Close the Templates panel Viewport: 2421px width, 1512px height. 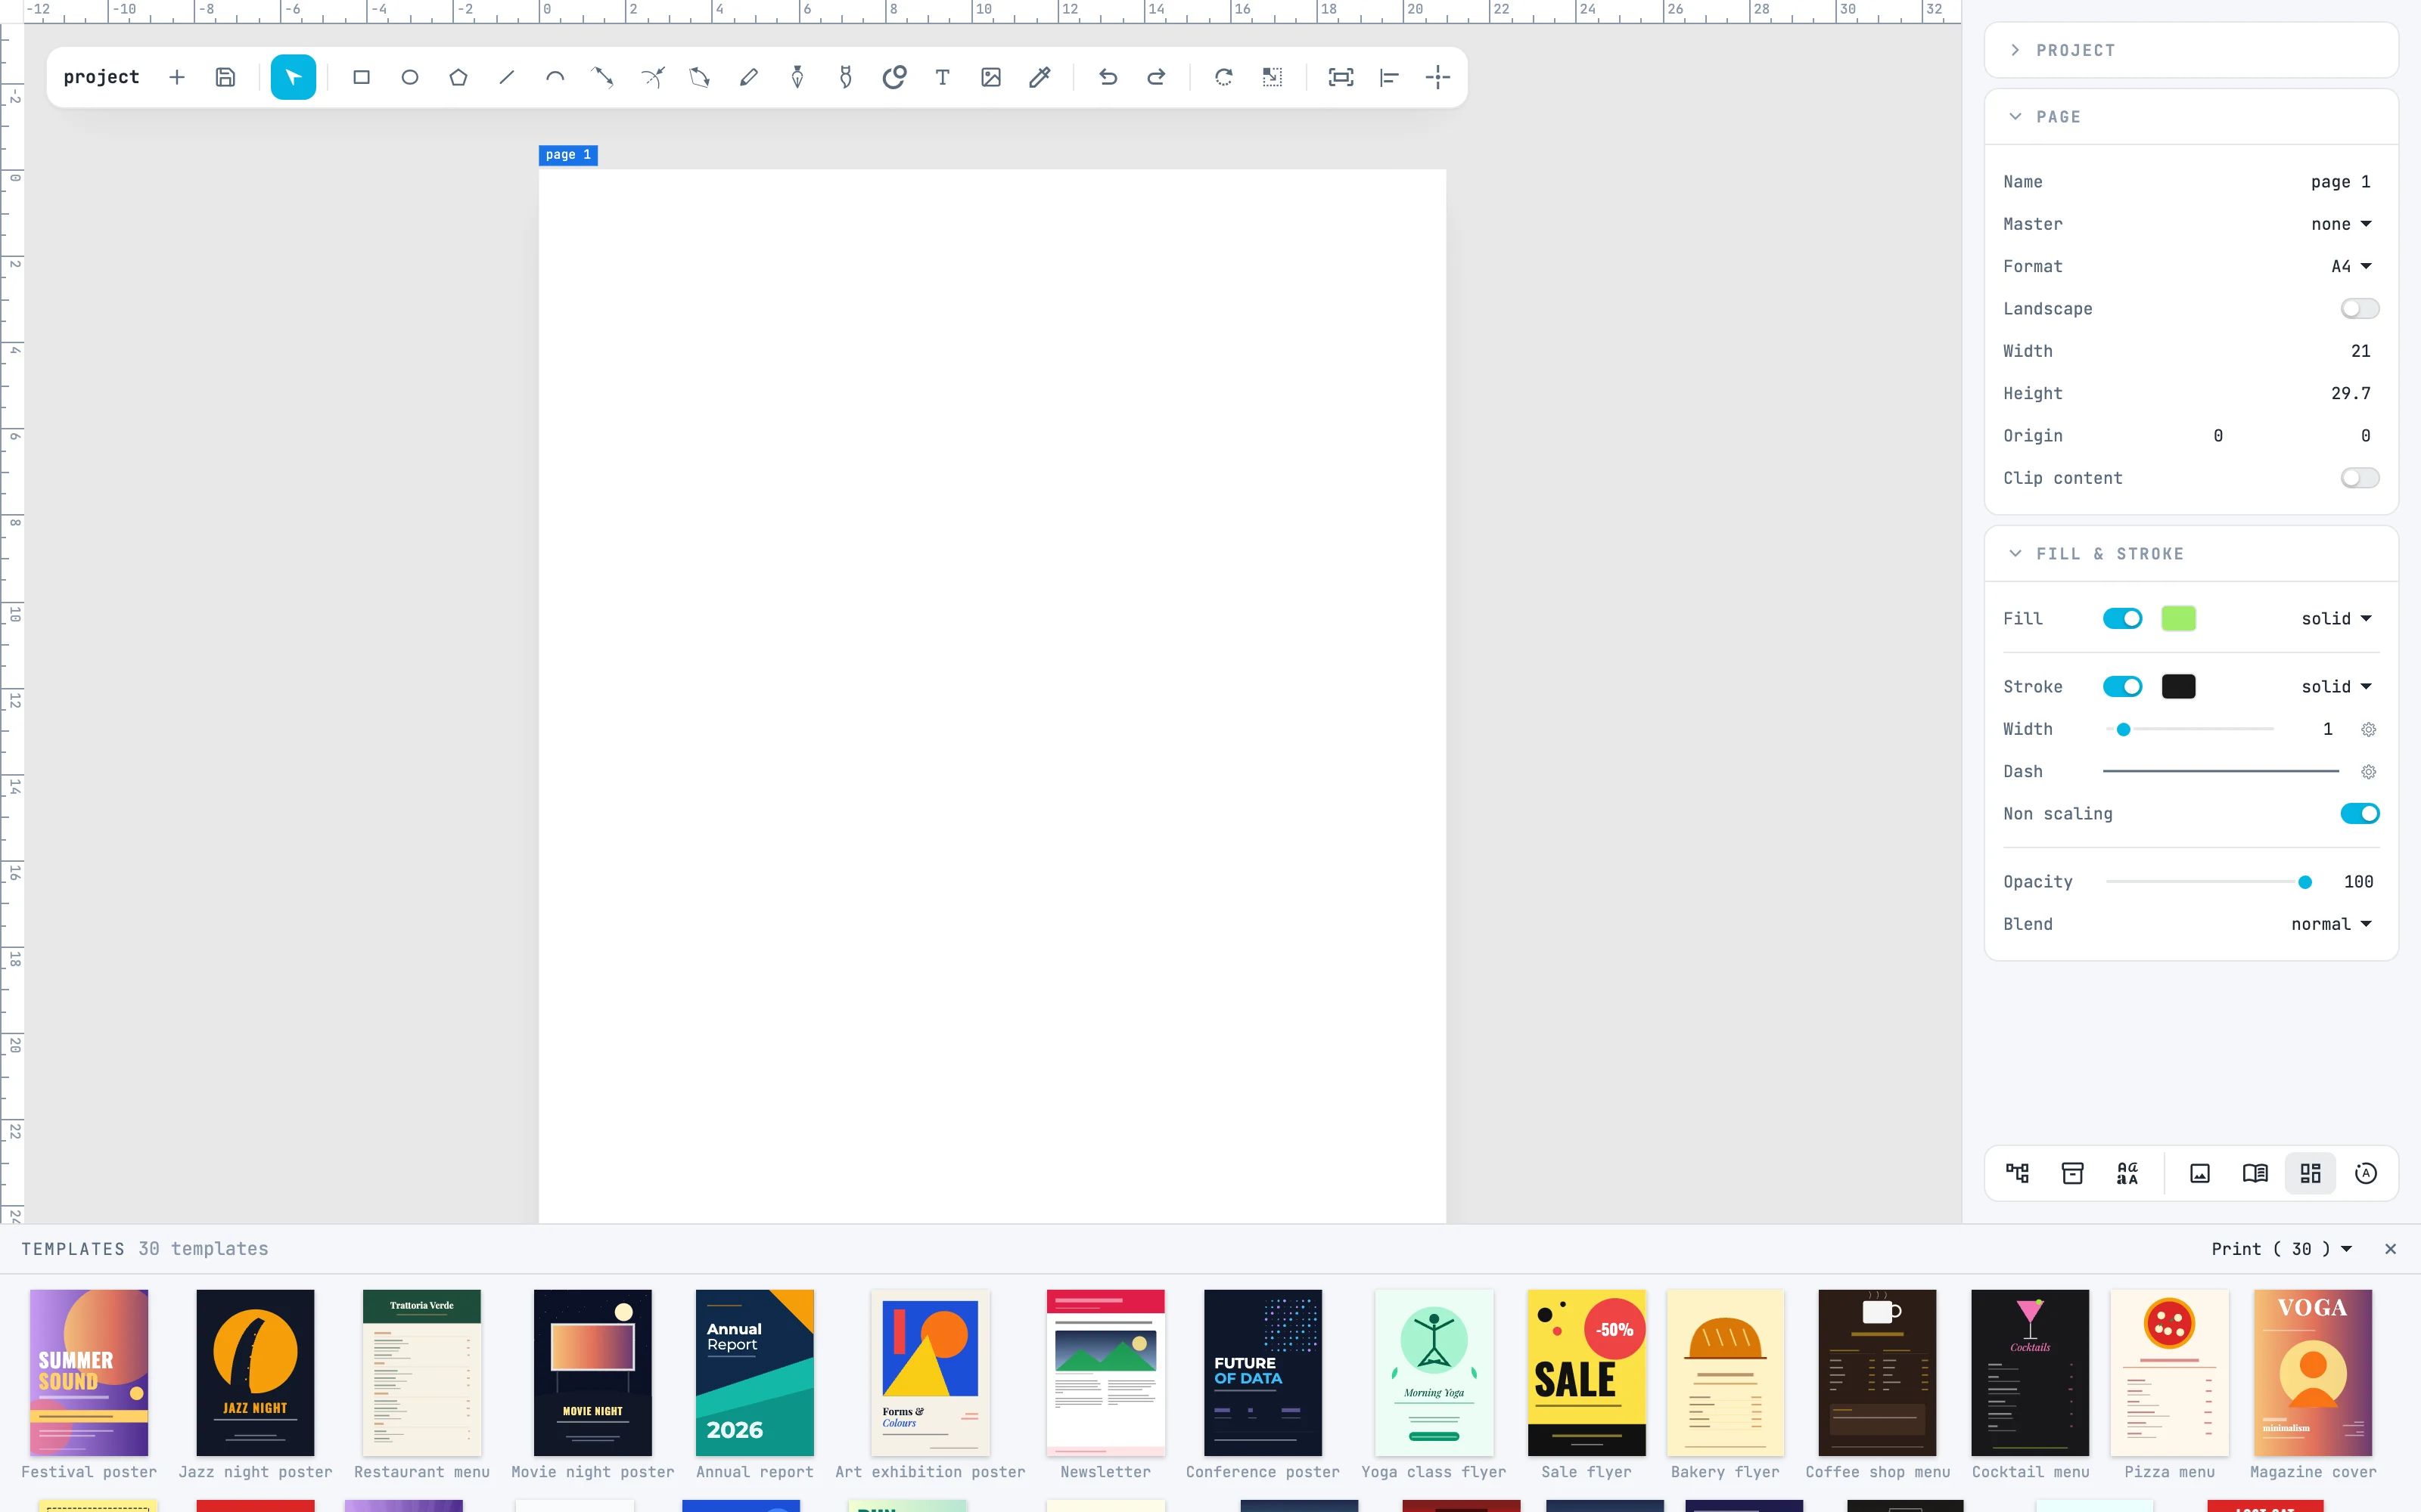[2390, 1249]
